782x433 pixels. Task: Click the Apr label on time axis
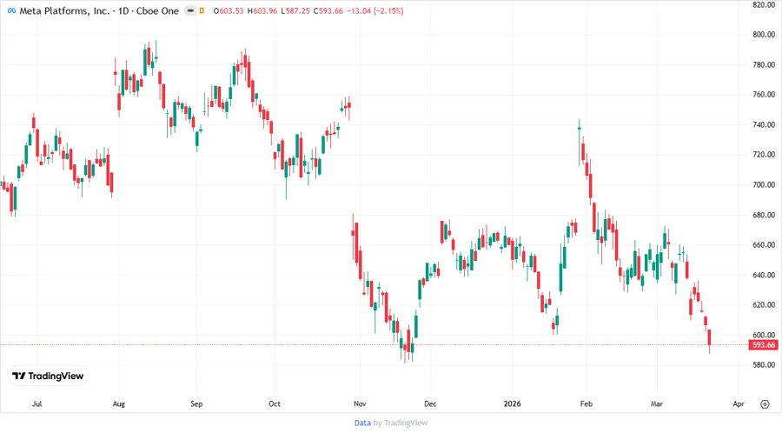click(x=739, y=403)
